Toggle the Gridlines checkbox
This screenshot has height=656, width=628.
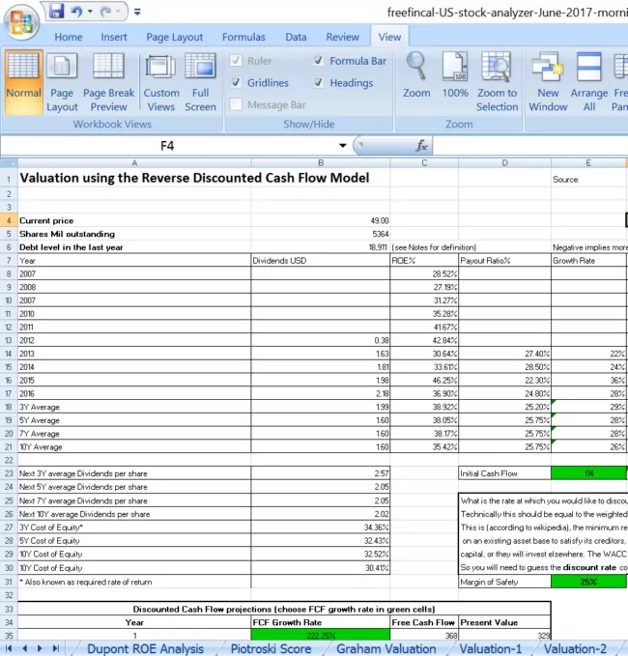(236, 83)
